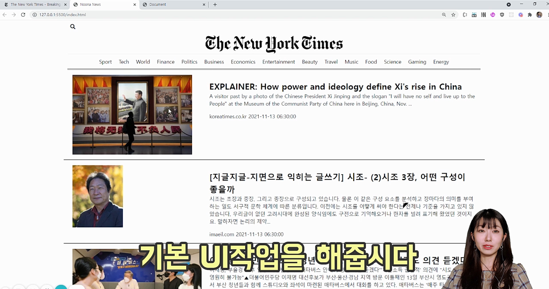
Task: Close the Noona News tab
Action: click(135, 5)
